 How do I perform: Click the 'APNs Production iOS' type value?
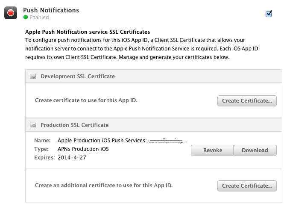tap(83, 149)
